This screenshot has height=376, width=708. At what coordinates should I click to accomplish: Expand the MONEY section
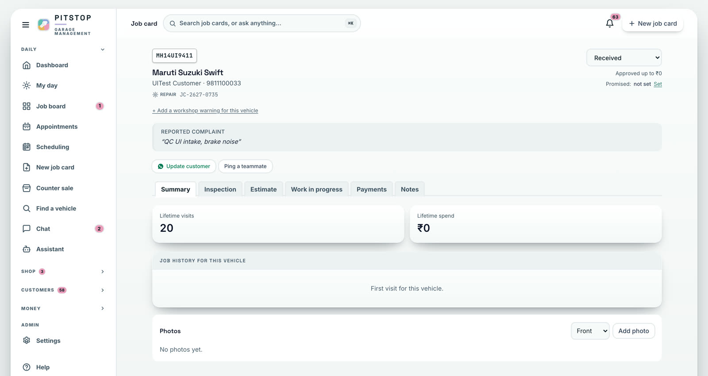click(63, 308)
